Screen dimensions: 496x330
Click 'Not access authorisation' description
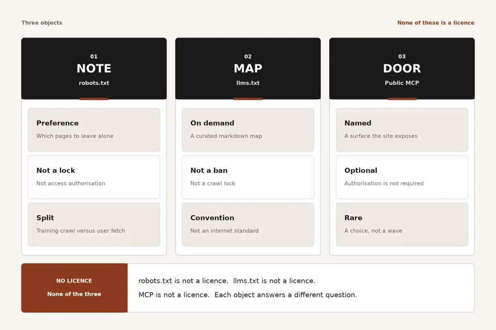71,183
